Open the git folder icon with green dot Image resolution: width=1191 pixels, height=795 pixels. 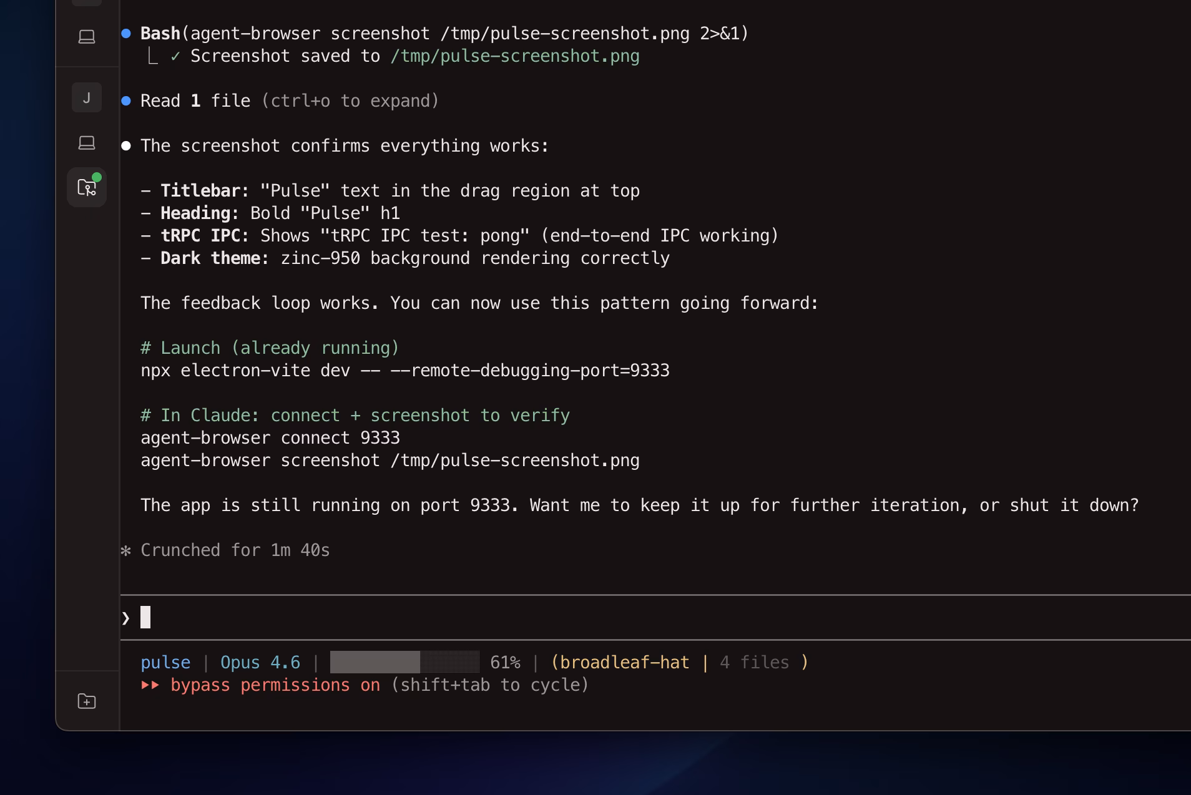pyautogui.click(x=87, y=187)
